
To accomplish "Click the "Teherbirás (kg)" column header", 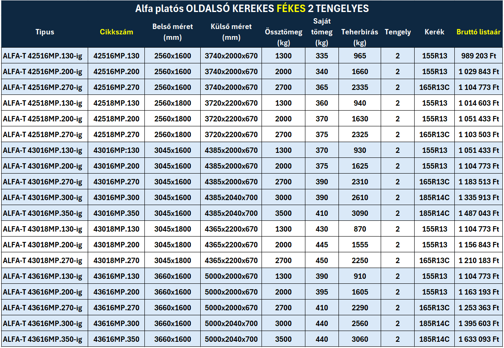I will click(x=360, y=37).
